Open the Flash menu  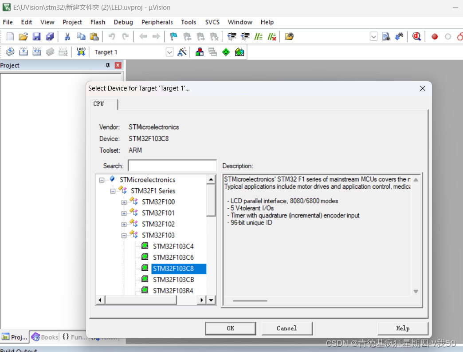(x=98, y=22)
